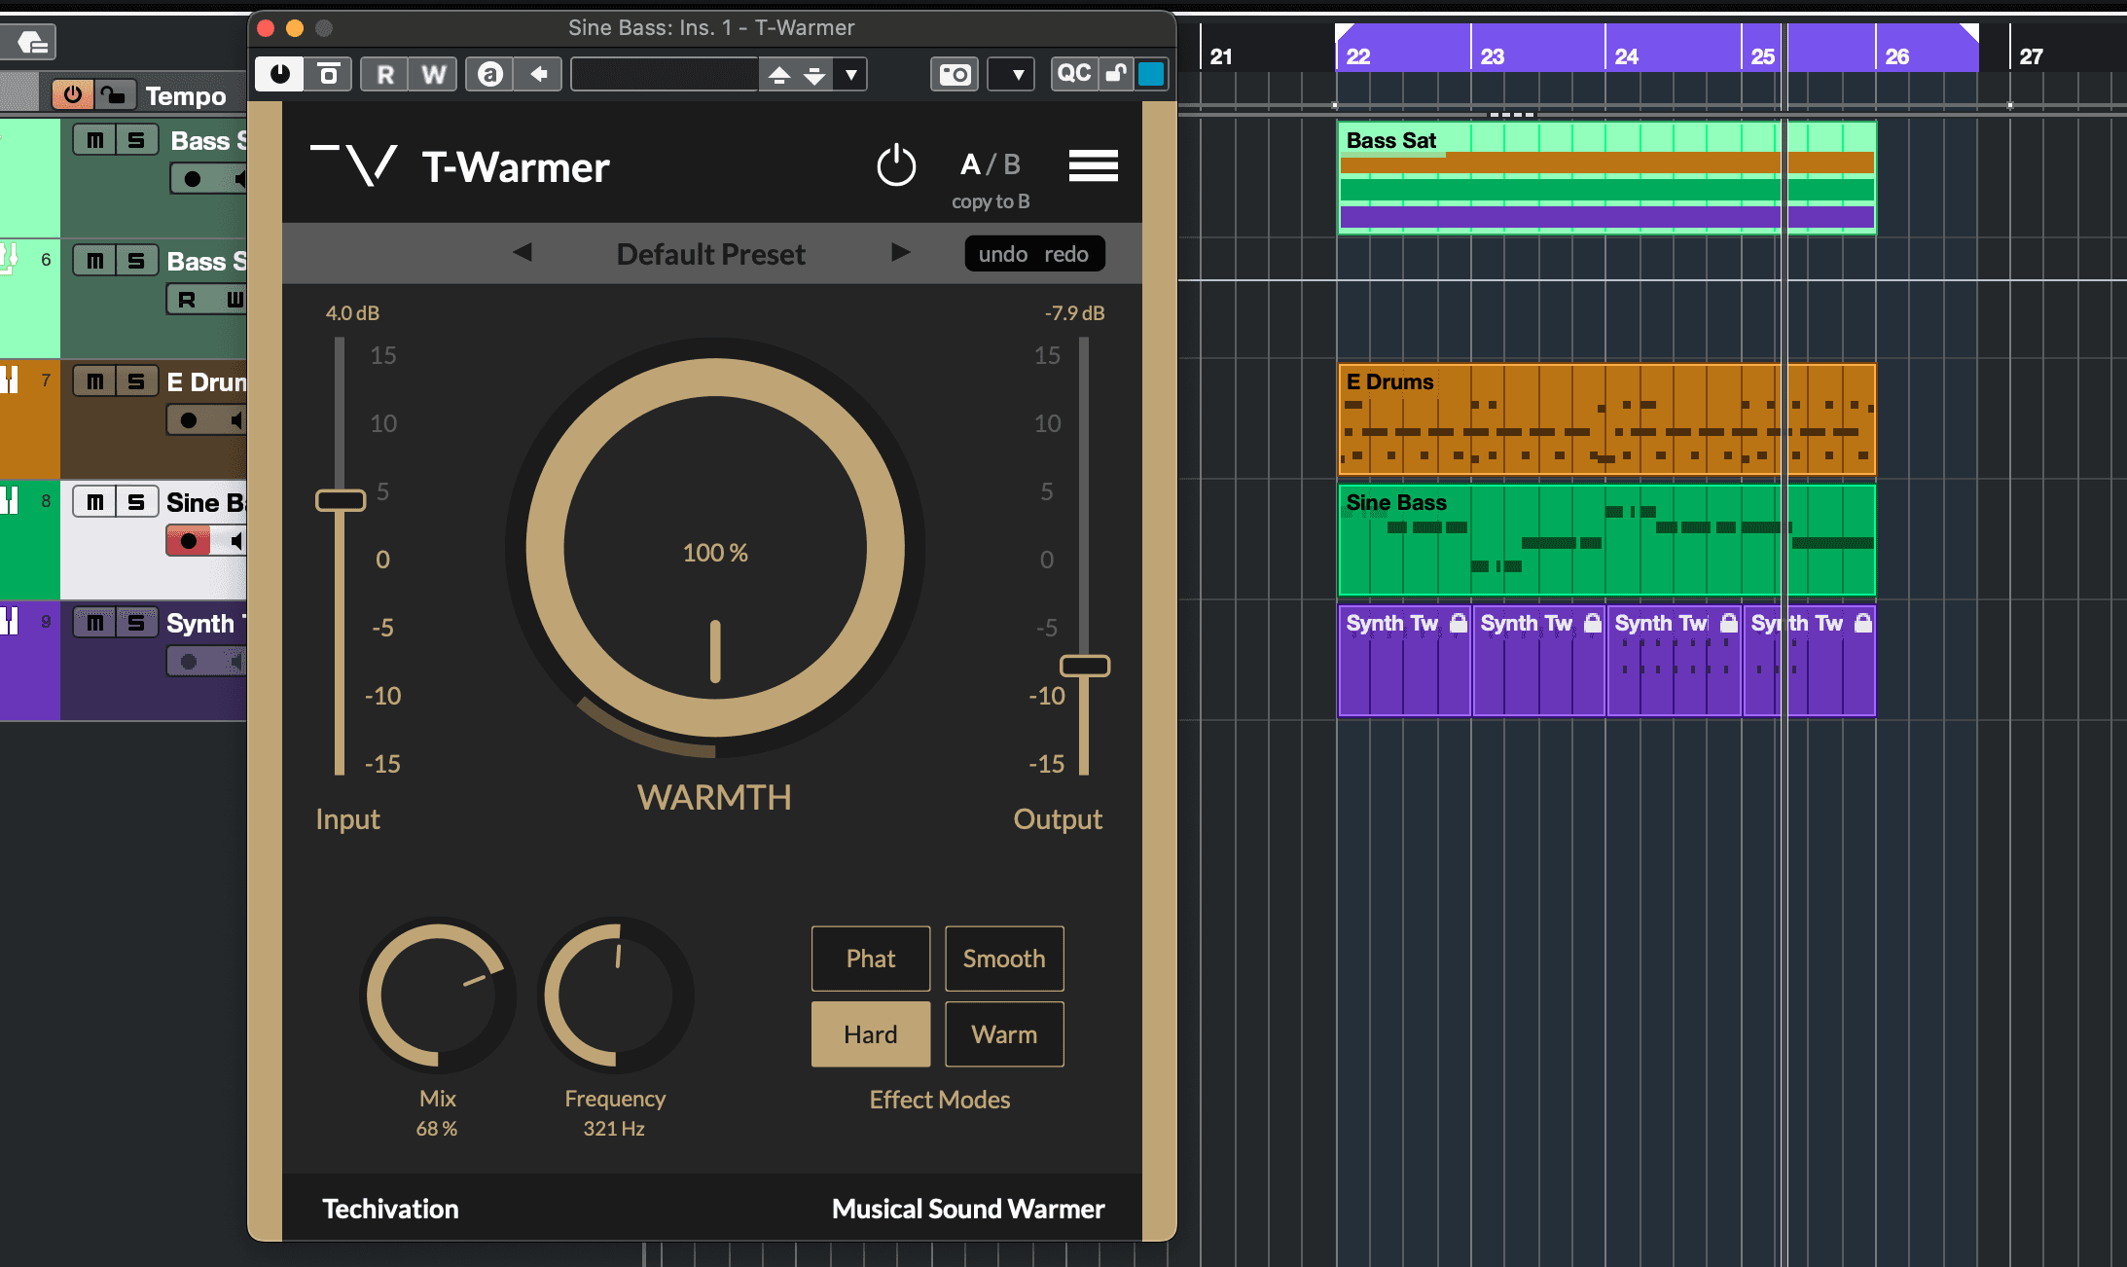Click the previous preset arrow
The image size is (2127, 1267).
point(523,252)
